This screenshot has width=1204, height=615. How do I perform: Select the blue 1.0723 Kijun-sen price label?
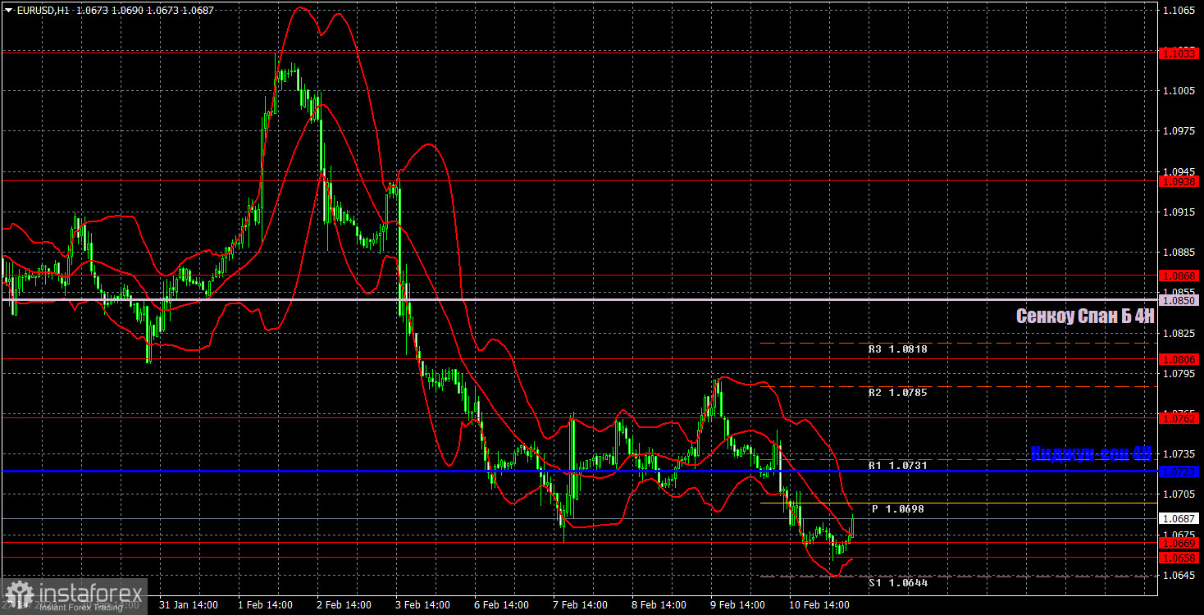(1180, 471)
